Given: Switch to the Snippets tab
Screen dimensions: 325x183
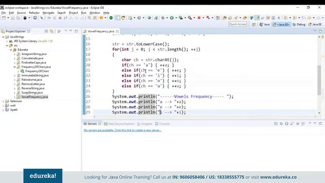Looking at the screenshot, I should 145,124.
